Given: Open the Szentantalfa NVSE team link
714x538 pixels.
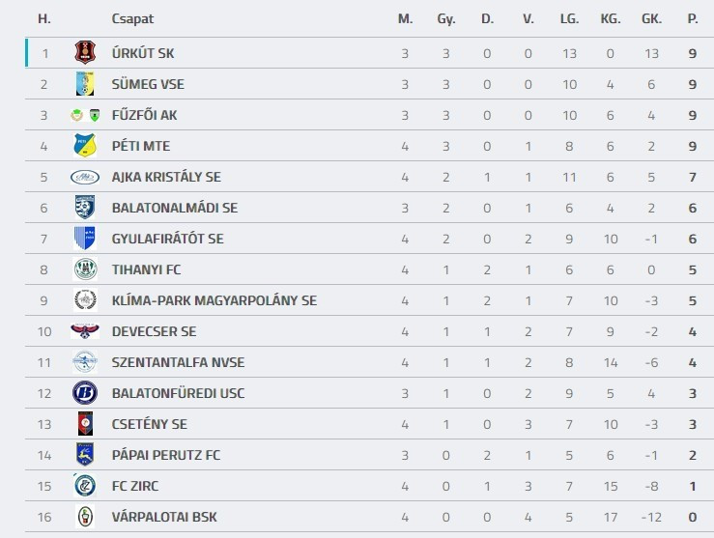Looking at the screenshot, I should tap(178, 362).
